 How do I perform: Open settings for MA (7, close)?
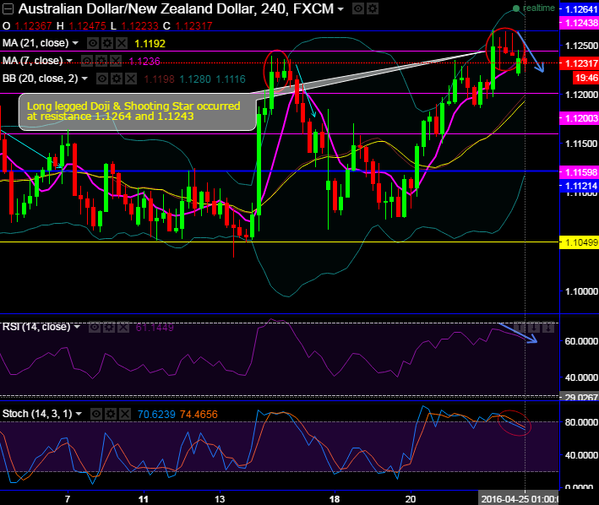[101, 61]
